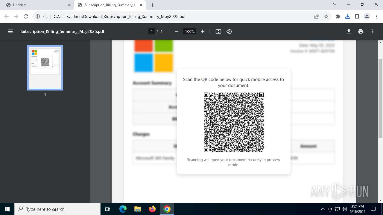Expand the tab search chevron

(x=335, y=4)
